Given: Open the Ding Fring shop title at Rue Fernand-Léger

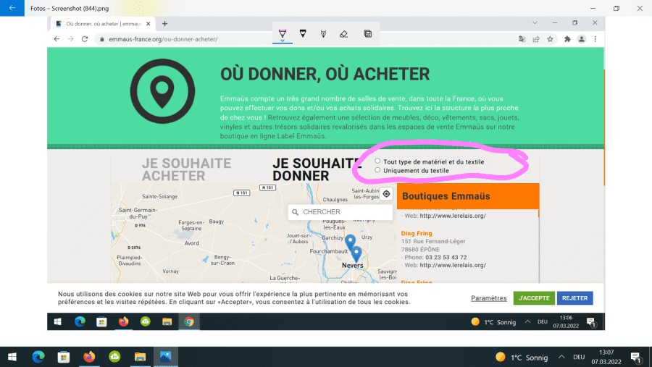Looking at the screenshot, I should 417,234.
